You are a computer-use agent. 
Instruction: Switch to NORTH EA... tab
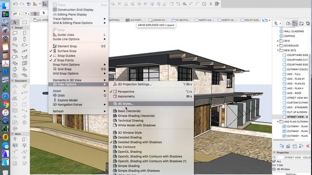(x=204, y=20)
